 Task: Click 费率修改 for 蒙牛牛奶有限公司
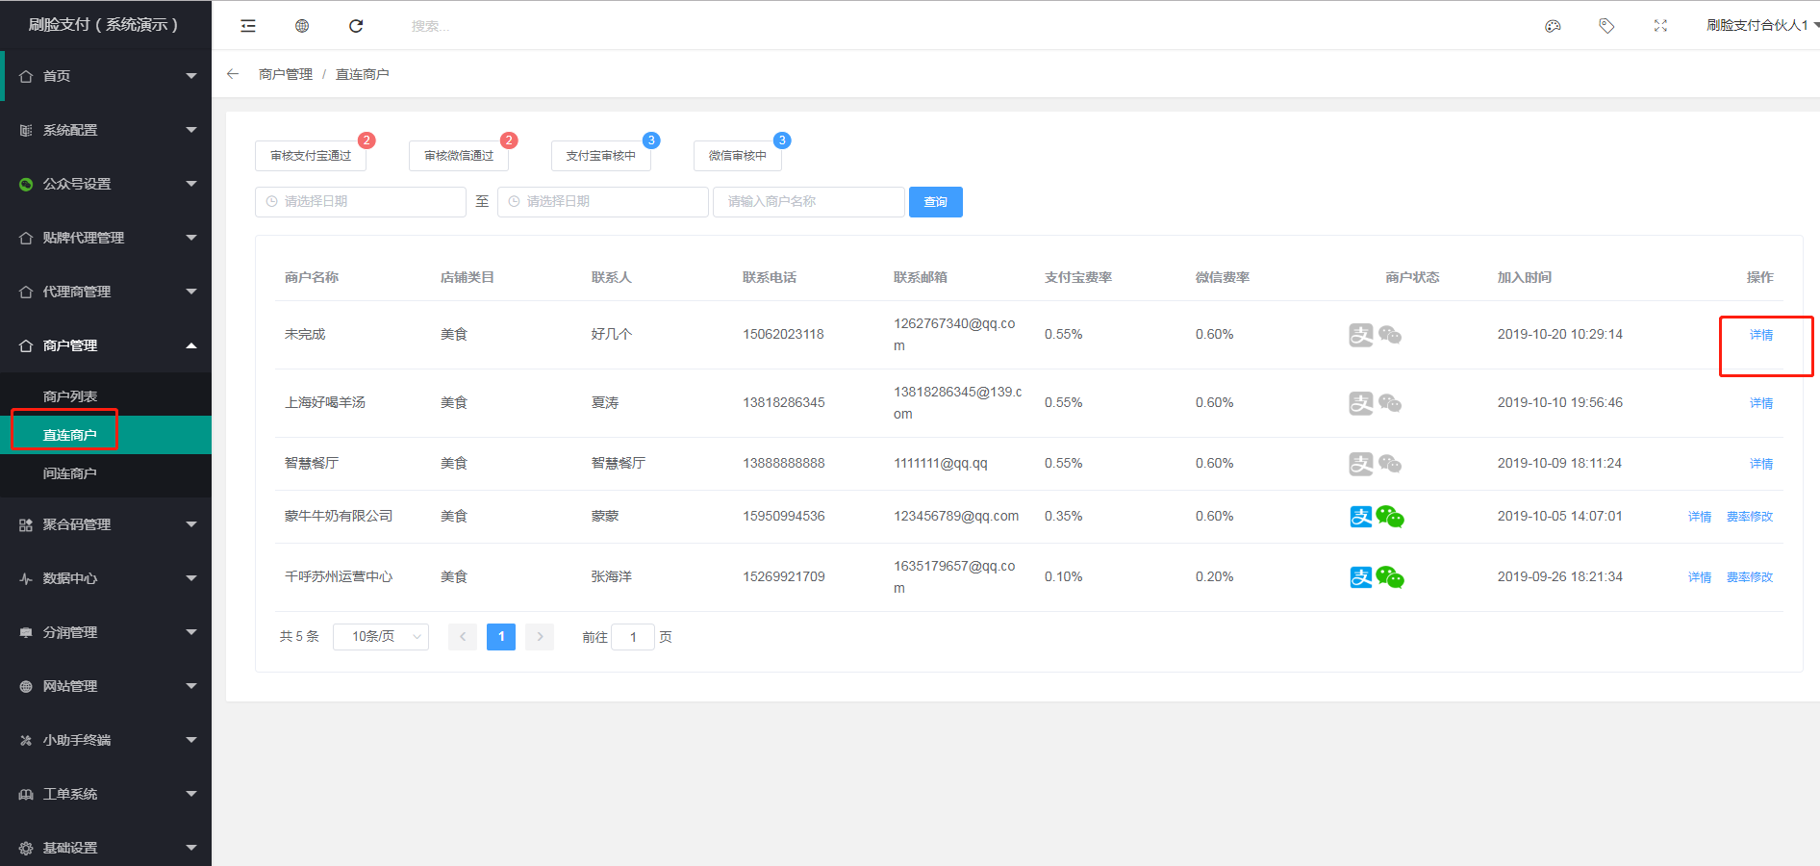pyautogui.click(x=1750, y=517)
